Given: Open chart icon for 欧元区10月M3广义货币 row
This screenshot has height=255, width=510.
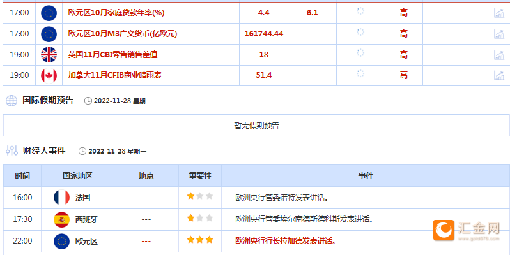Looking at the screenshot, I should tap(499, 33).
